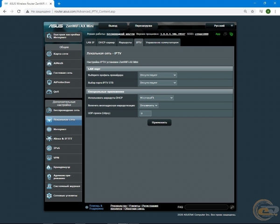Click the green network status icon
The width and height of the screenshot is (280, 224).
point(231,34)
